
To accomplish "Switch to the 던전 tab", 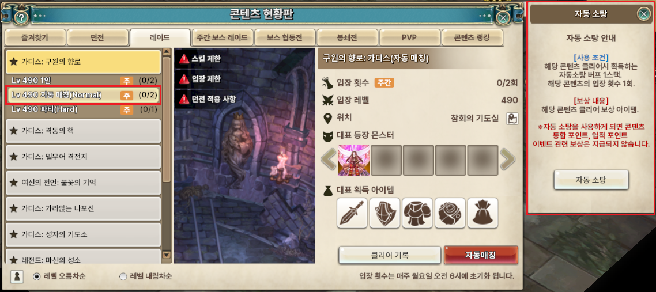I will 97,37.
